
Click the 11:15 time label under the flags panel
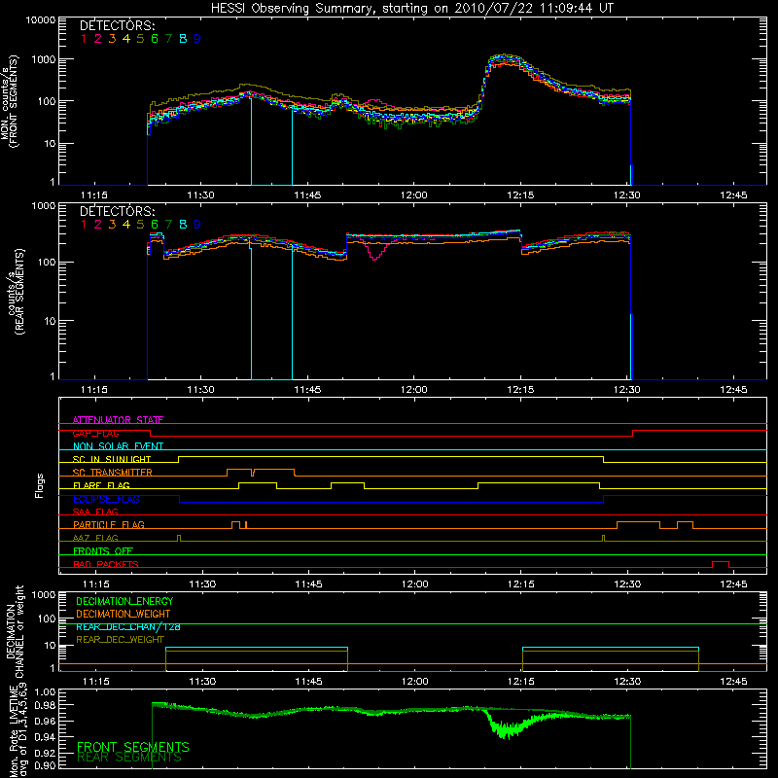coord(95,584)
